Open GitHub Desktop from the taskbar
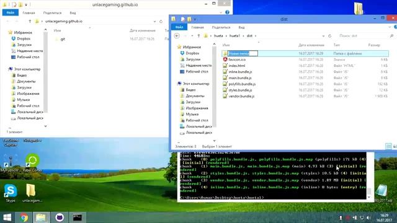This screenshot has width=397, height=223. pyautogui.click(x=60, y=217)
